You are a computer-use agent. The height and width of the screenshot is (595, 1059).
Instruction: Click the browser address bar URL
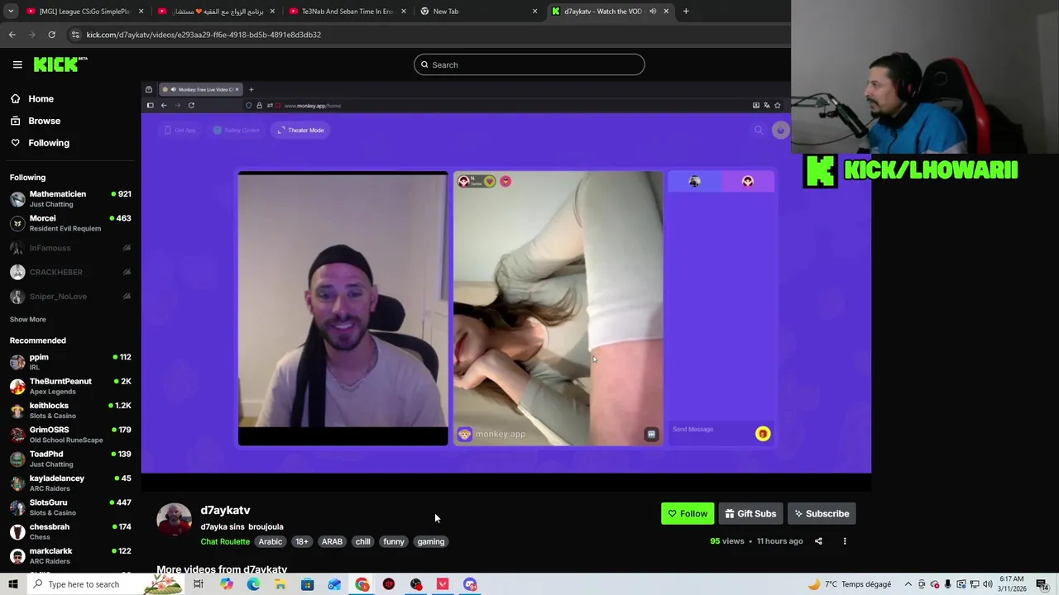coord(204,35)
